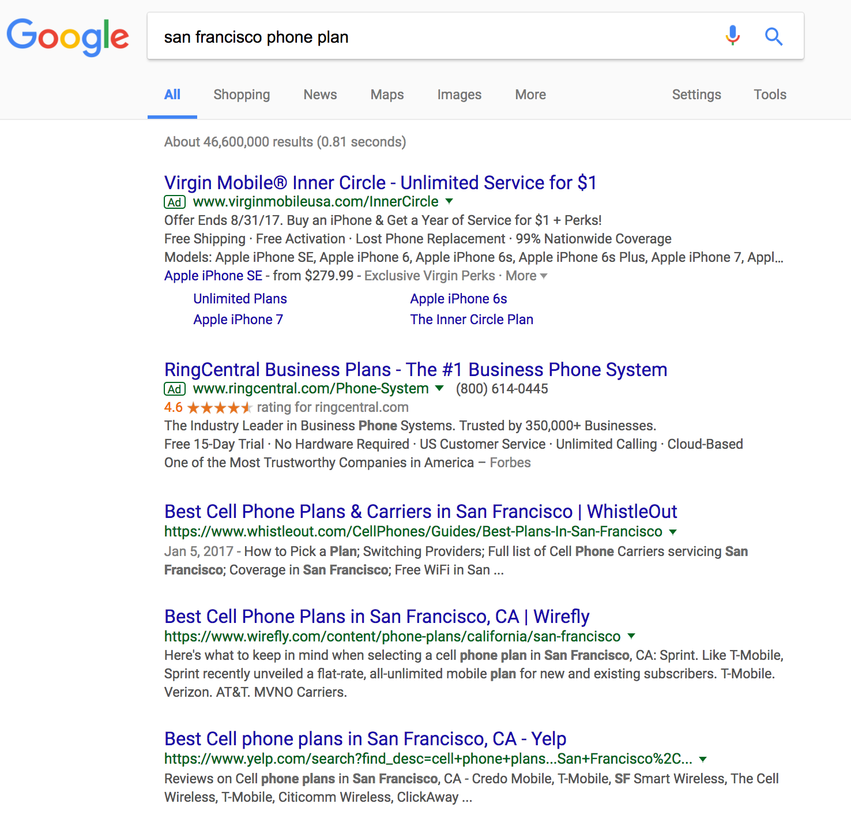Open the Tools menu

coord(770,95)
